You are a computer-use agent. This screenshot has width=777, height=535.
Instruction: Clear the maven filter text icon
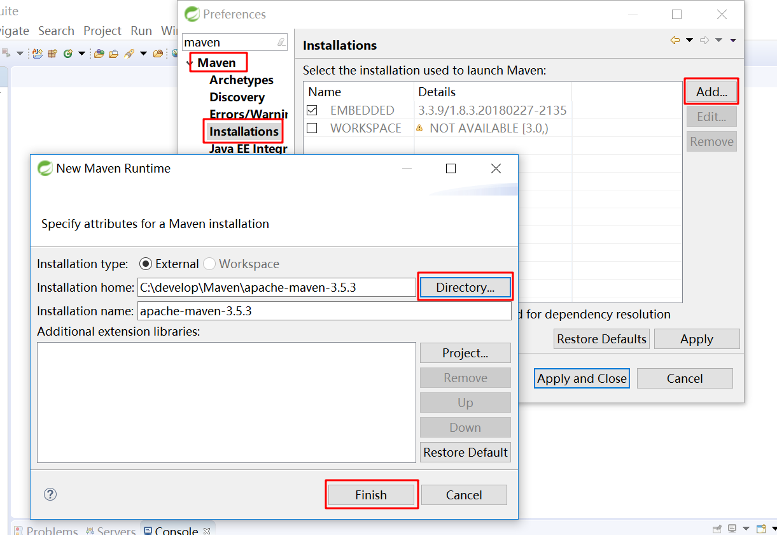point(281,43)
